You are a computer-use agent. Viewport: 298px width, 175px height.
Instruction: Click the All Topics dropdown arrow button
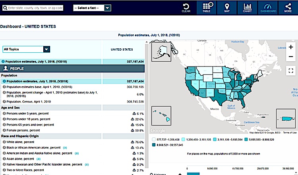click(x=46, y=49)
